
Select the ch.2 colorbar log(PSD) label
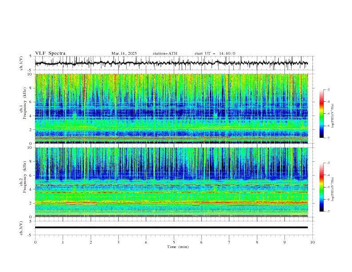coord(333,189)
